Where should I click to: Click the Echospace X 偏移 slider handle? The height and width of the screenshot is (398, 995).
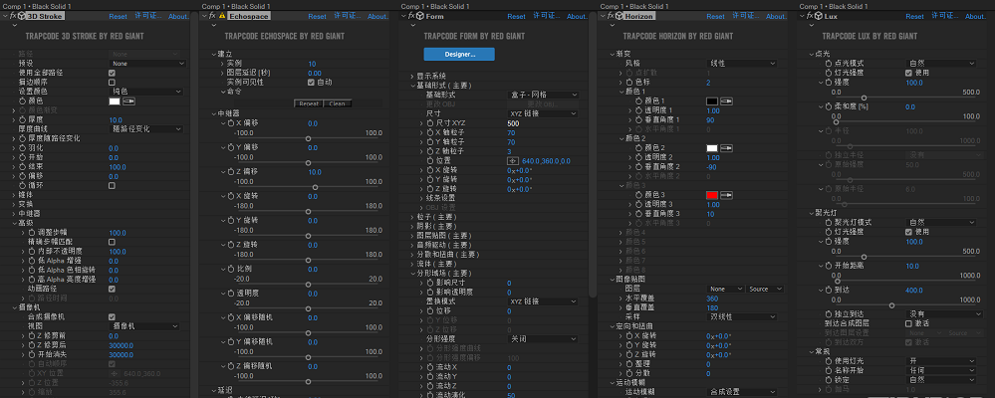point(308,138)
